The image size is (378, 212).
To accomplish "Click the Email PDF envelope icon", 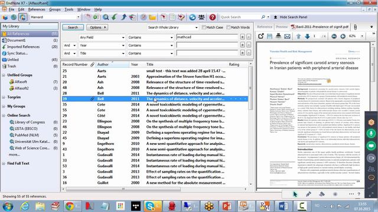I will click(287, 37).
